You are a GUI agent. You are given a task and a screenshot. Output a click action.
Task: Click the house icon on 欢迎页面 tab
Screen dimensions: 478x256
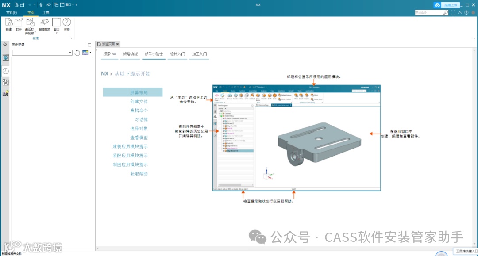99,44
